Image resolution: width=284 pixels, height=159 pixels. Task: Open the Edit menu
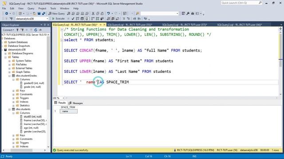tap(12, 8)
